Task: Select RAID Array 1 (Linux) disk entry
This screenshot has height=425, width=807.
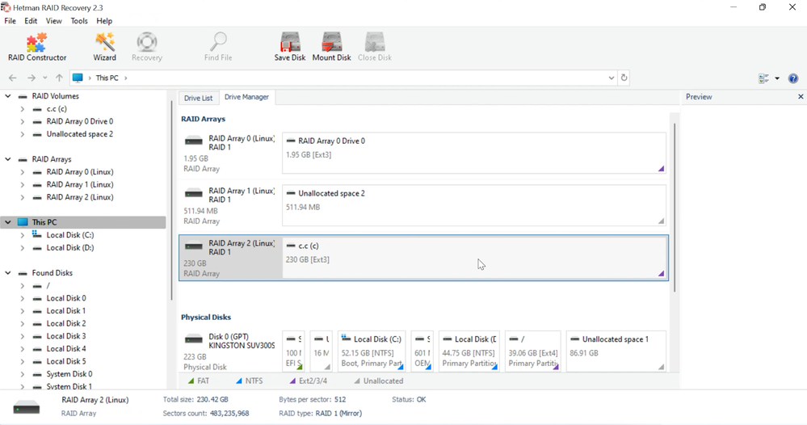Action: pos(229,205)
